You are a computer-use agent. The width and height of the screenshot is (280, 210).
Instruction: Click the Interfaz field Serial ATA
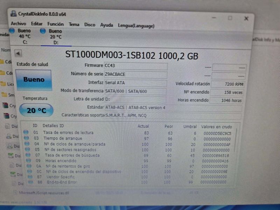tap(135, 83)
